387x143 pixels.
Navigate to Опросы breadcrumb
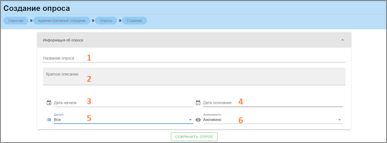[x=106, y=21]
